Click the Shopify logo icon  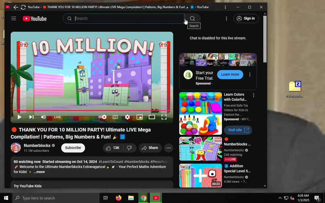pos(188,75)
